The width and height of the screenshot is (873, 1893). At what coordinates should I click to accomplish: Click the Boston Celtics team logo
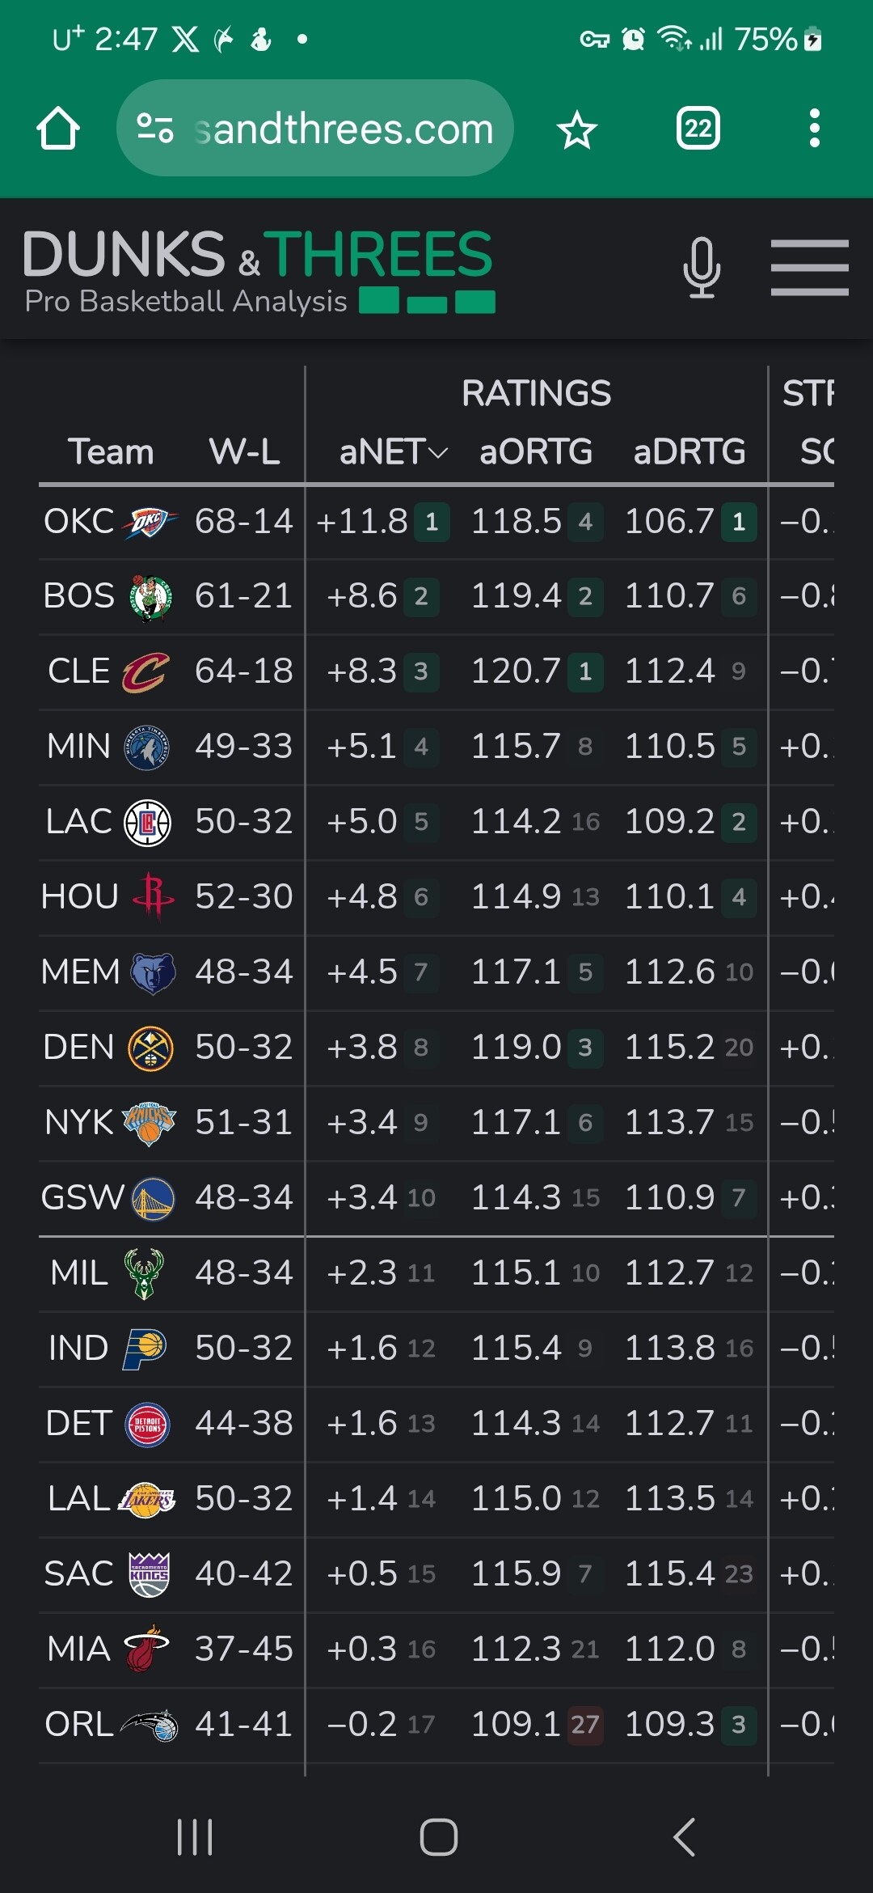point(150,598)
